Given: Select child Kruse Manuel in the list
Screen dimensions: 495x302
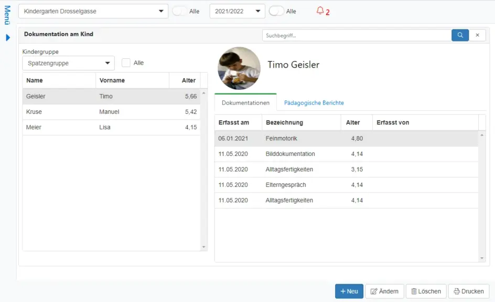Looking at the screenshot, I should click(111, 112).
